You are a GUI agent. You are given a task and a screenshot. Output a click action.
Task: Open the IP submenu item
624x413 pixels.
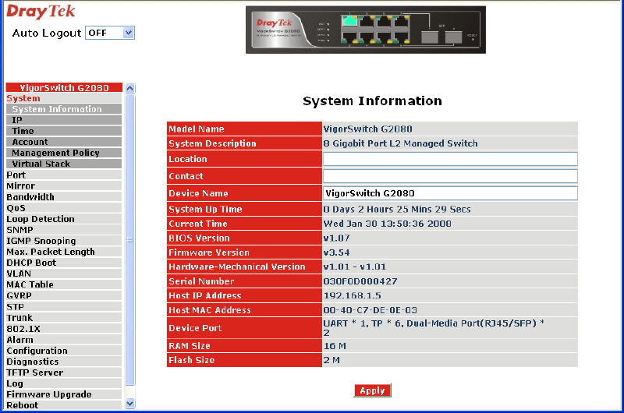tap(64, 120)
